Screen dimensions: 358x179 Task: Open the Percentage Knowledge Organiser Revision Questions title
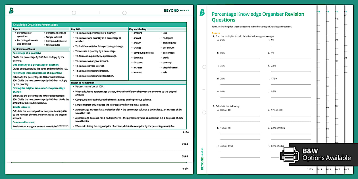pos(258,17)
